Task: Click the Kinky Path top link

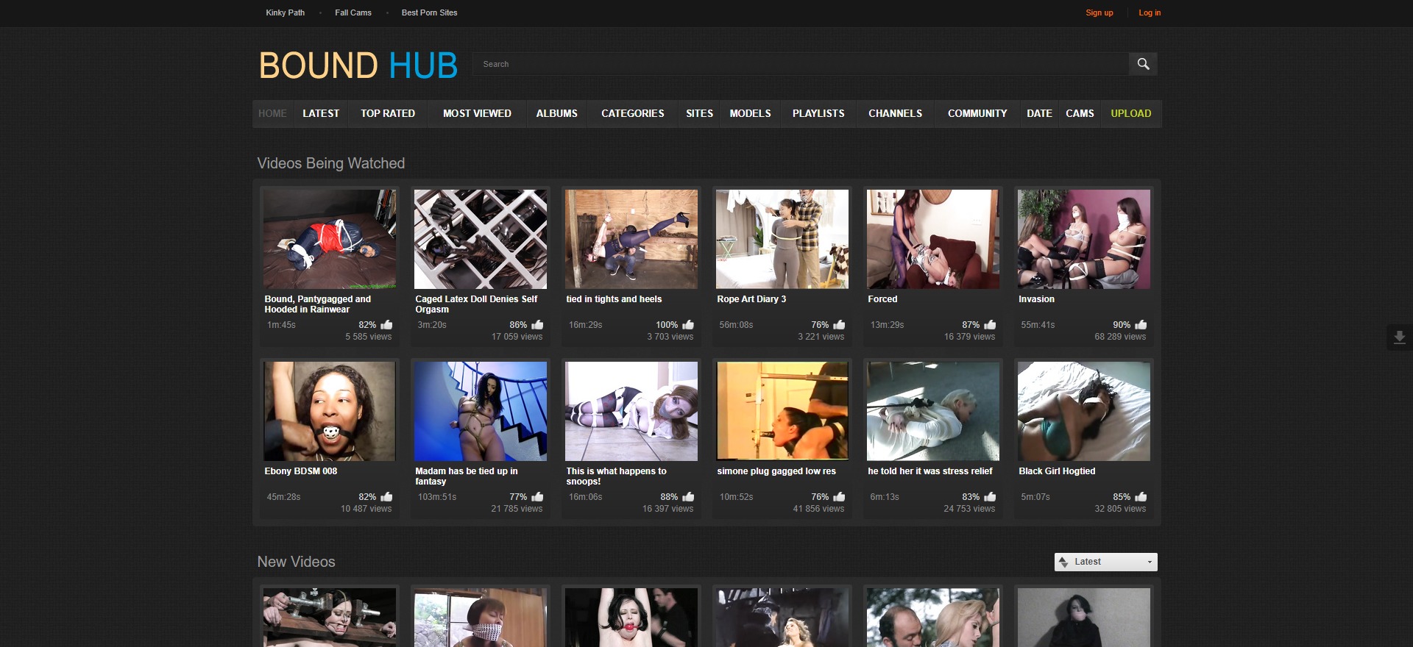Action: [285, 12]
